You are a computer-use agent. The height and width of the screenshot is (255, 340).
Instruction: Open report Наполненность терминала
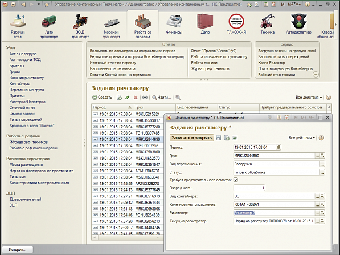pyautogui.click(x=113, y=68)
